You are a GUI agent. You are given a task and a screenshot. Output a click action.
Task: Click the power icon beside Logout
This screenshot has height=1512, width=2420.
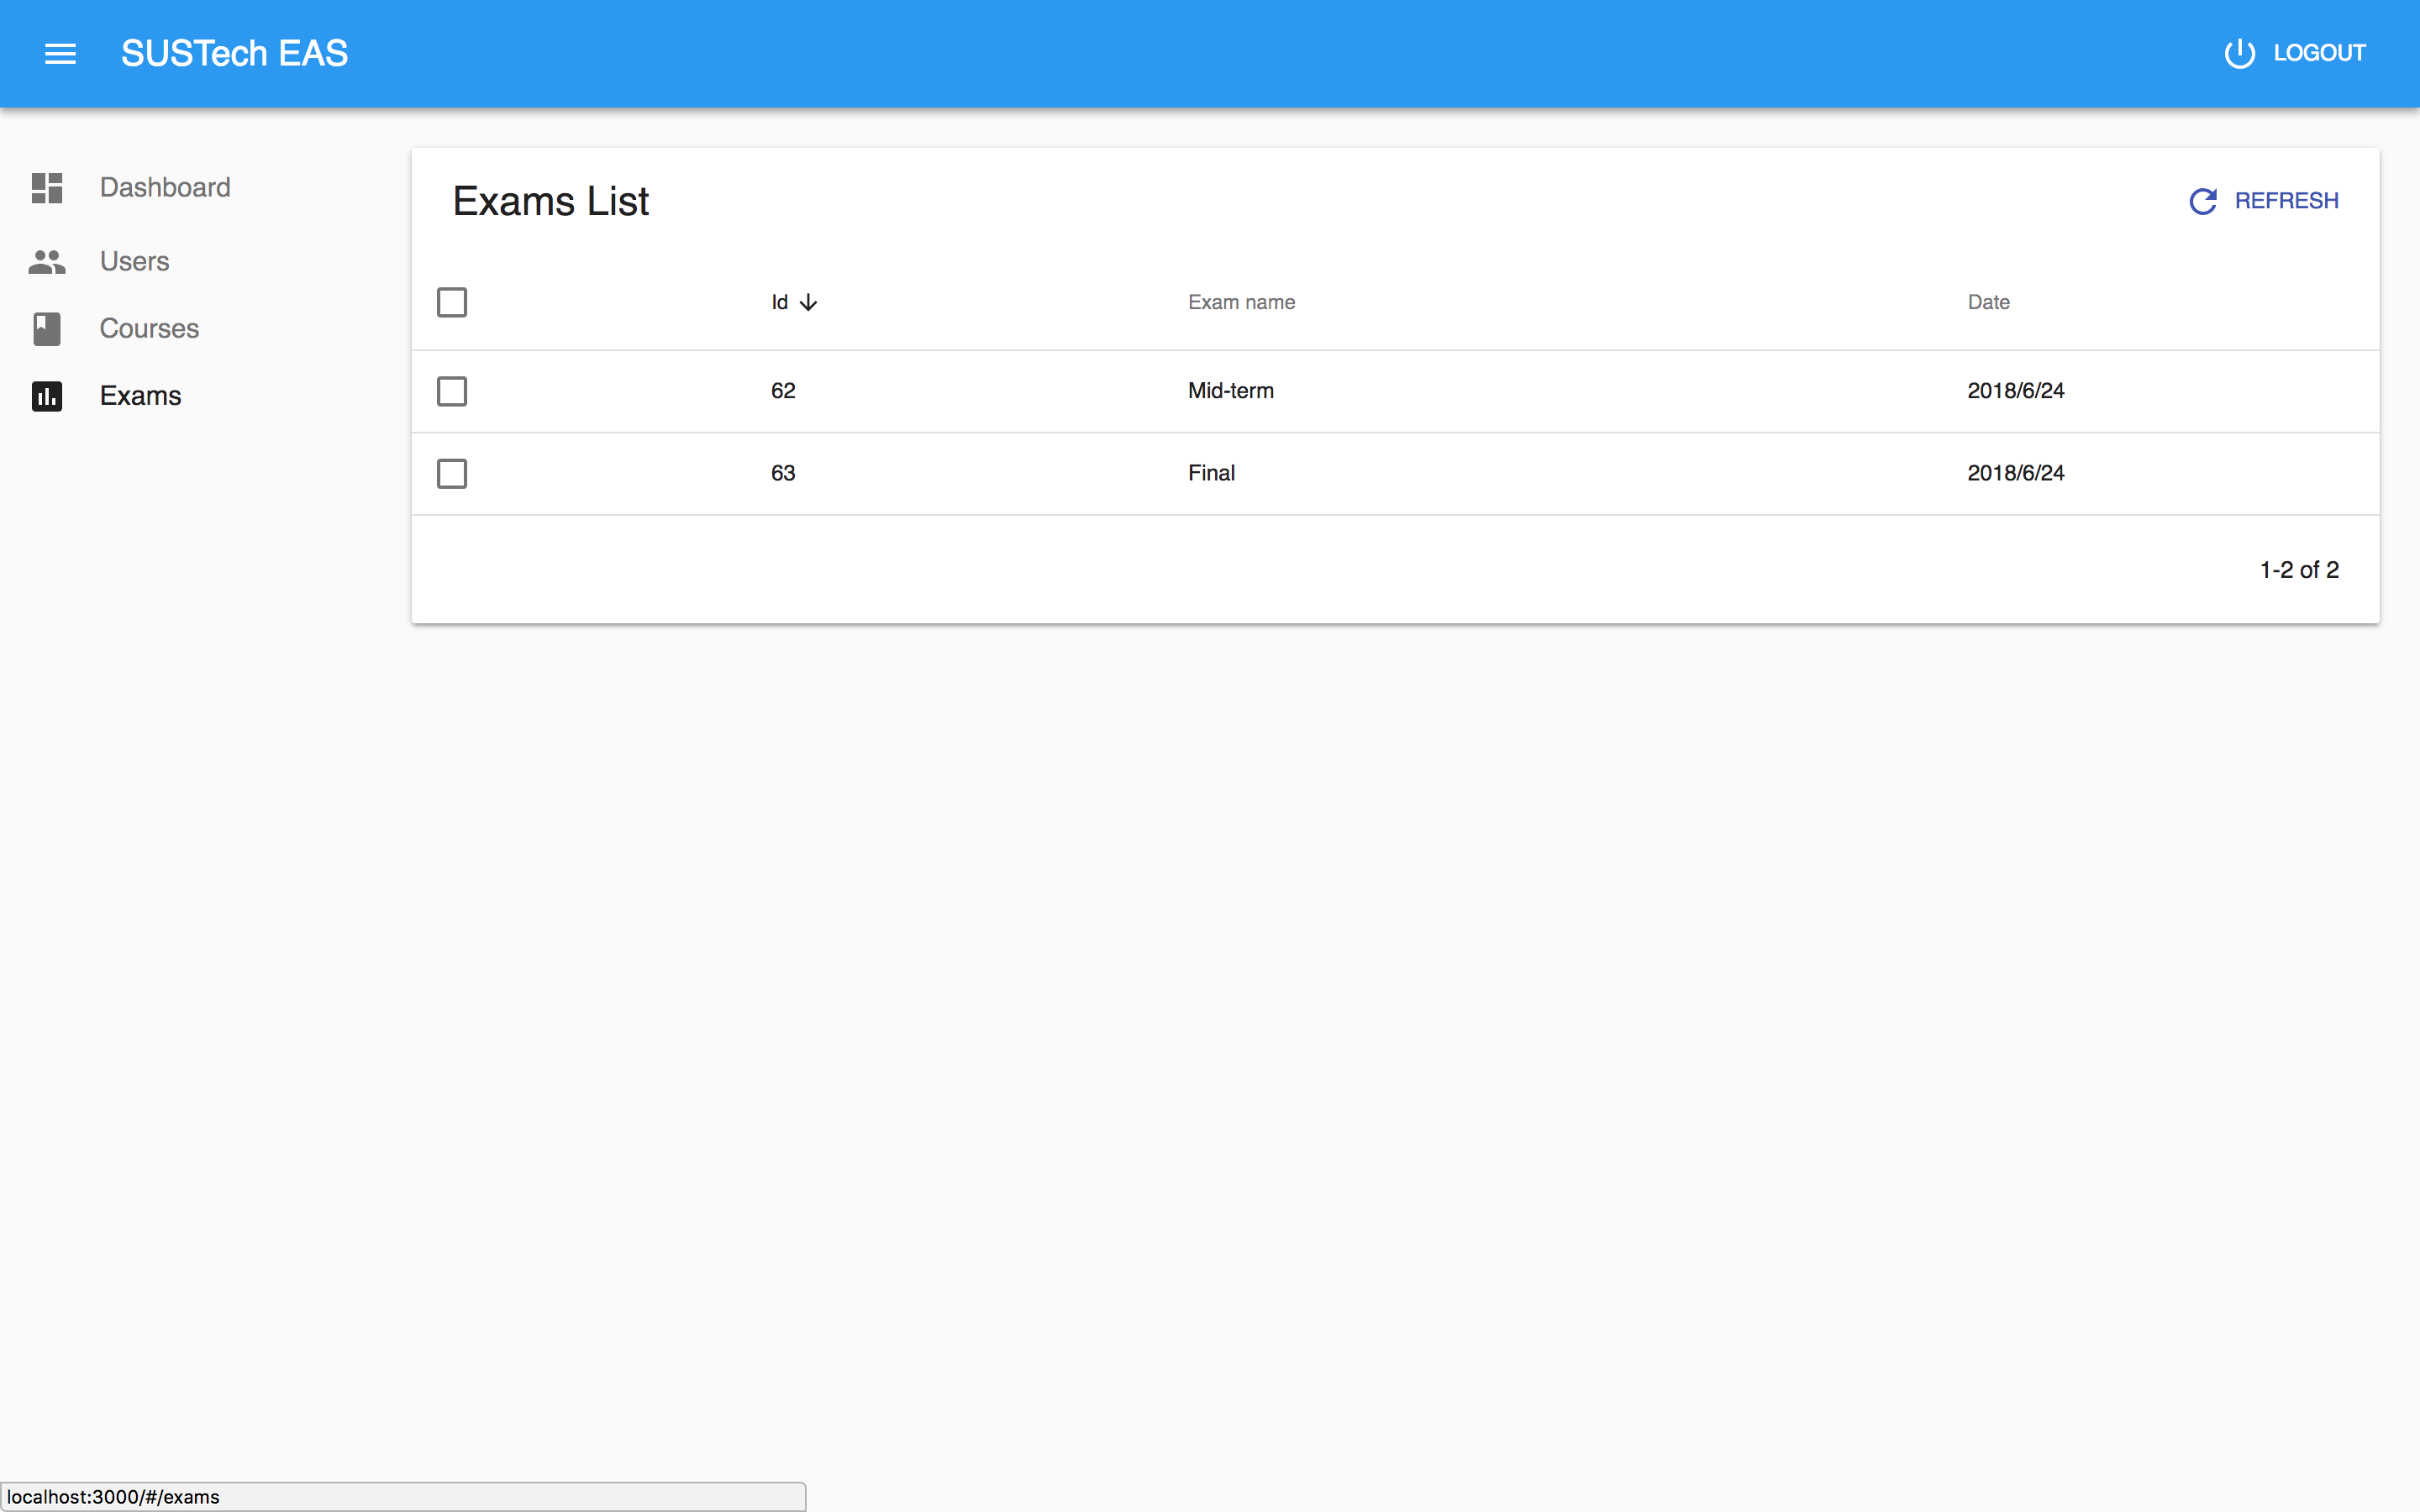[2239, 53]
